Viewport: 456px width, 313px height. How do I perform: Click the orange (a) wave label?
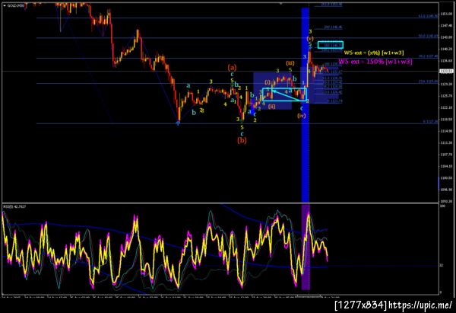(232, 68)
